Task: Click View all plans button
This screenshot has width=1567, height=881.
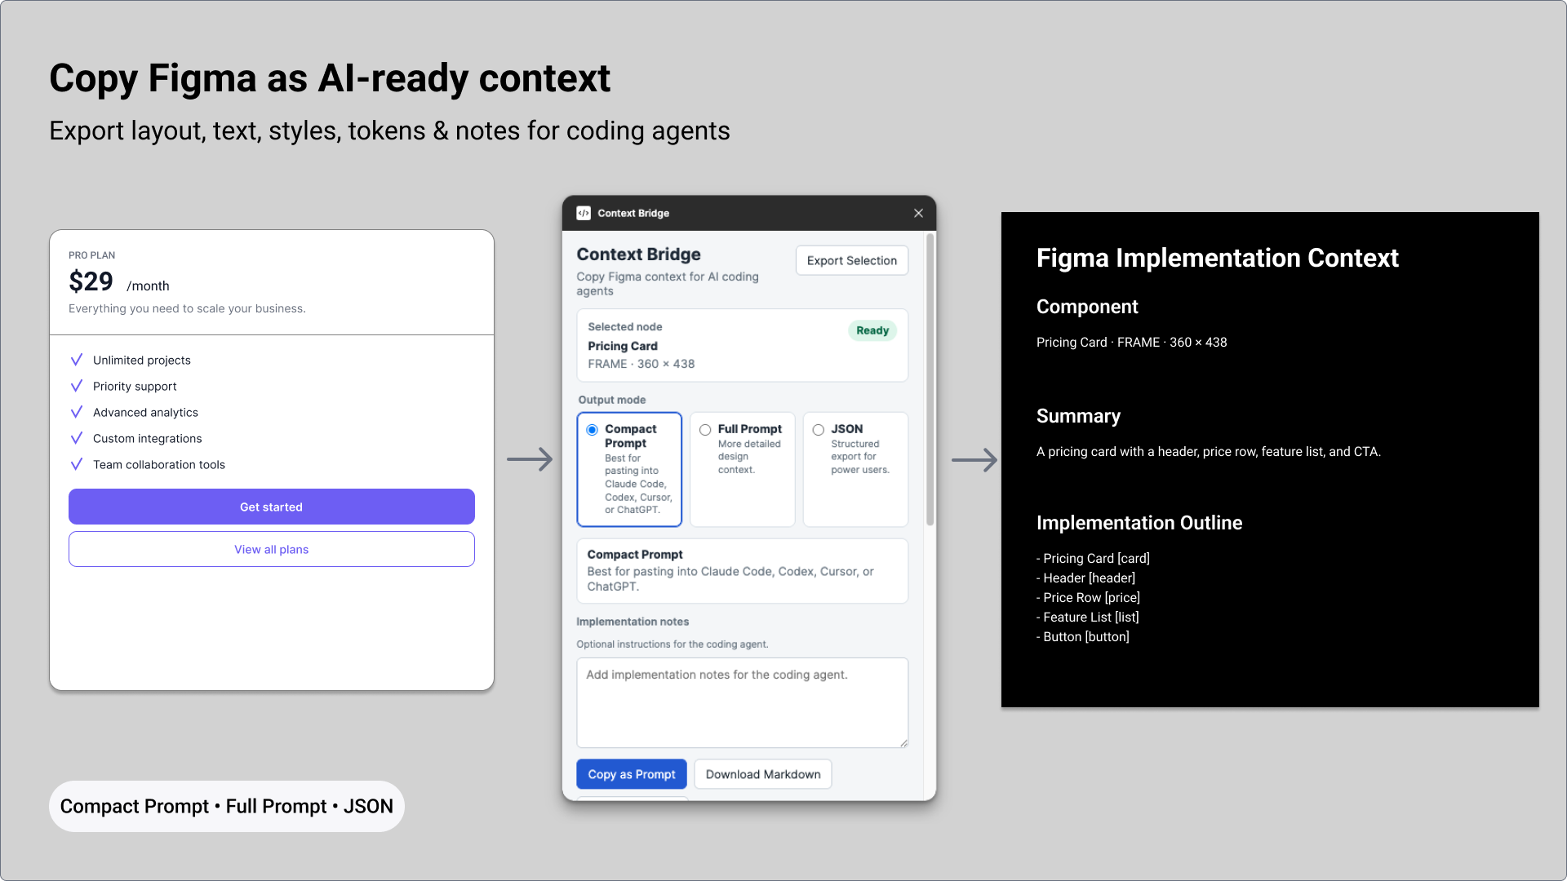Action: [272, 549]
